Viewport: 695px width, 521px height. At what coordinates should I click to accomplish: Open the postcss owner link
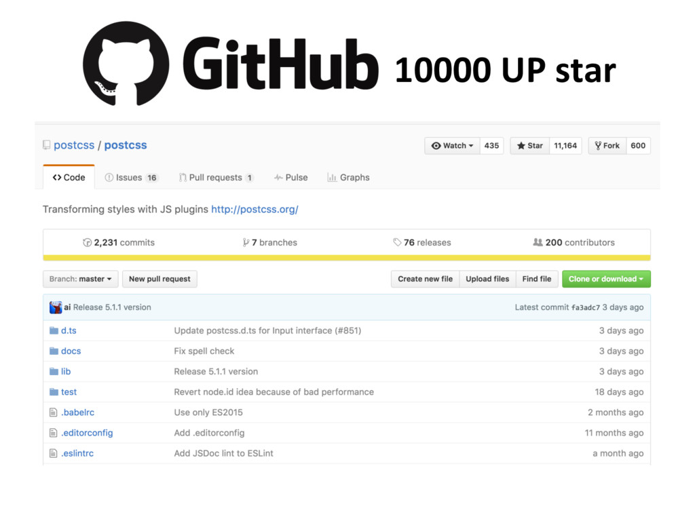tap(74, 145)
